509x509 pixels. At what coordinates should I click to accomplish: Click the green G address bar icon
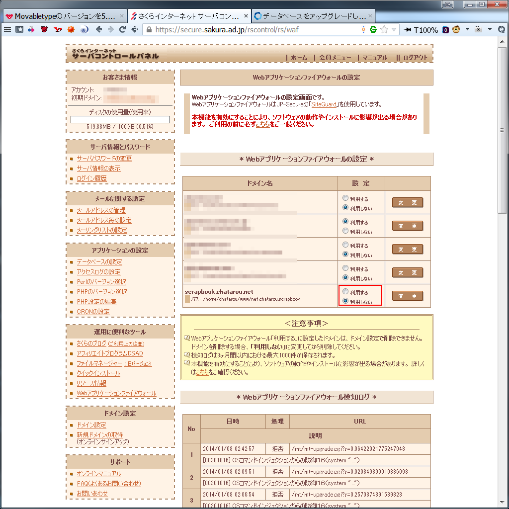pos(373,29)
